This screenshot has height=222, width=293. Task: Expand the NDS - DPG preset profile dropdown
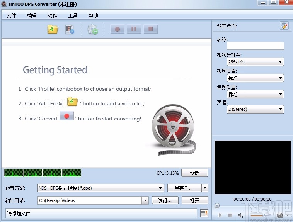tap(101, 188)
